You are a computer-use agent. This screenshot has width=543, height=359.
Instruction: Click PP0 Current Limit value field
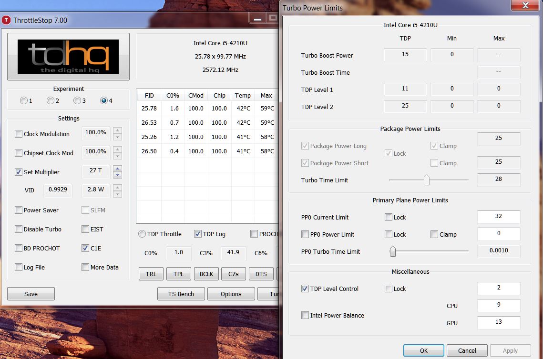(x=499, y=217)
